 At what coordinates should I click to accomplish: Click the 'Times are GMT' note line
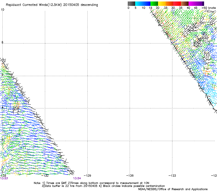pyautogui.click(x=91, y=183)
